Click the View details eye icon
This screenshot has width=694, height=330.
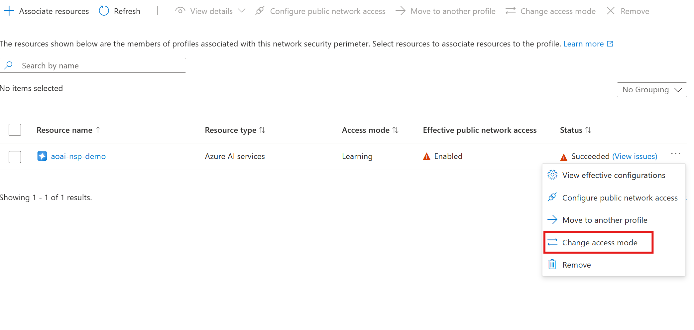[180, 11]
